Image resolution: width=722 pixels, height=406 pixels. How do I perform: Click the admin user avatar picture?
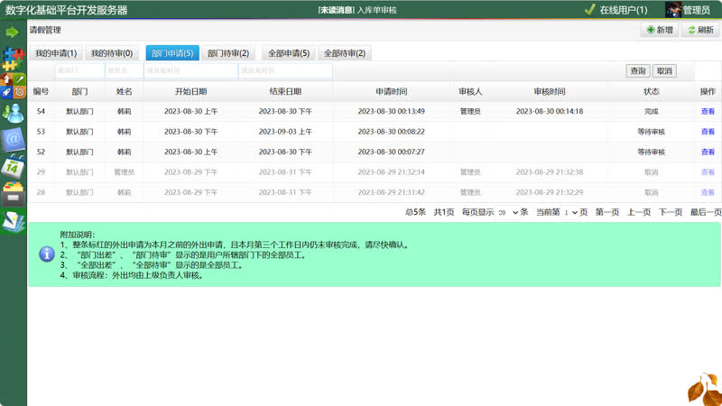click(672, 10)
